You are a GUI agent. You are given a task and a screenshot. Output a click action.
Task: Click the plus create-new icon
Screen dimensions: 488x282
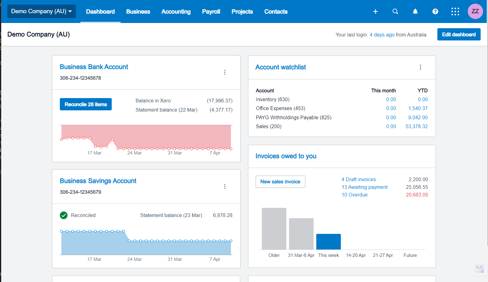tap(375, 12)
